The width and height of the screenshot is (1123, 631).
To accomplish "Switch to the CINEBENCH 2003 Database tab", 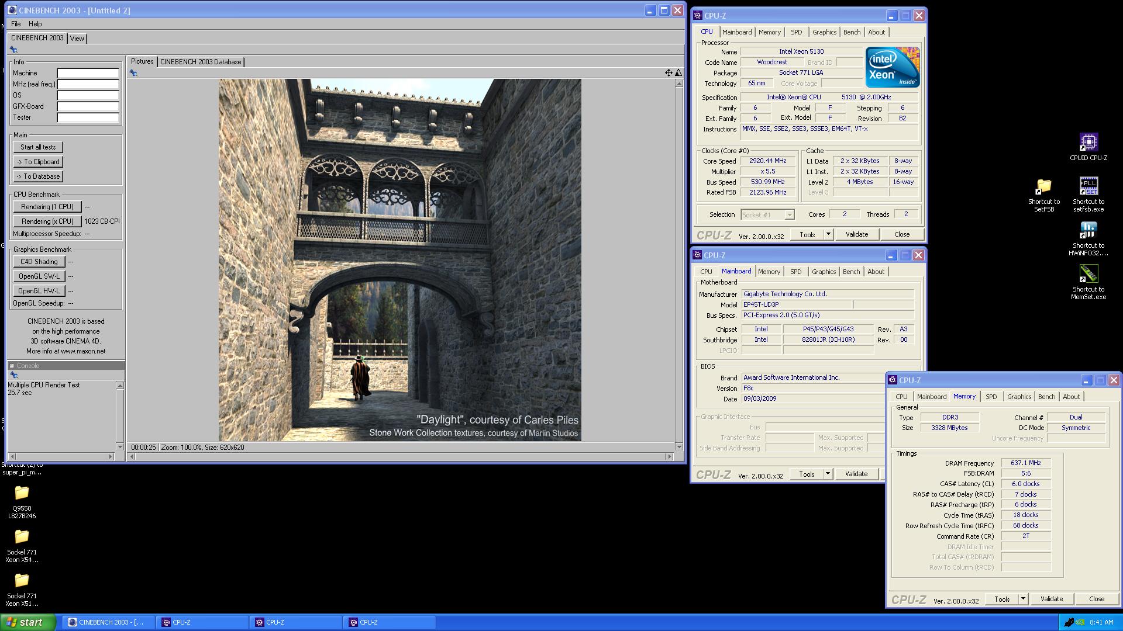I will 201,62.
